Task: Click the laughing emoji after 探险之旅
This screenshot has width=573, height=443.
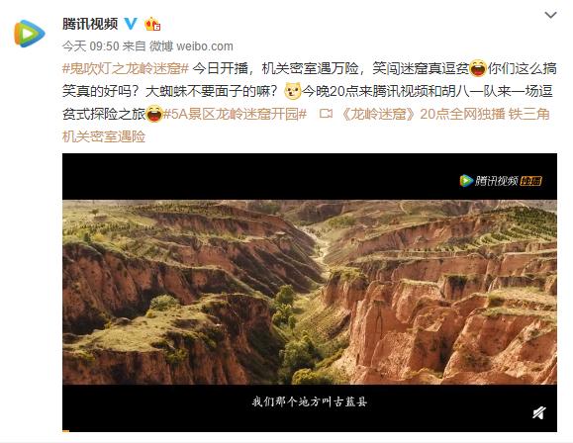Action: [154, 114]
